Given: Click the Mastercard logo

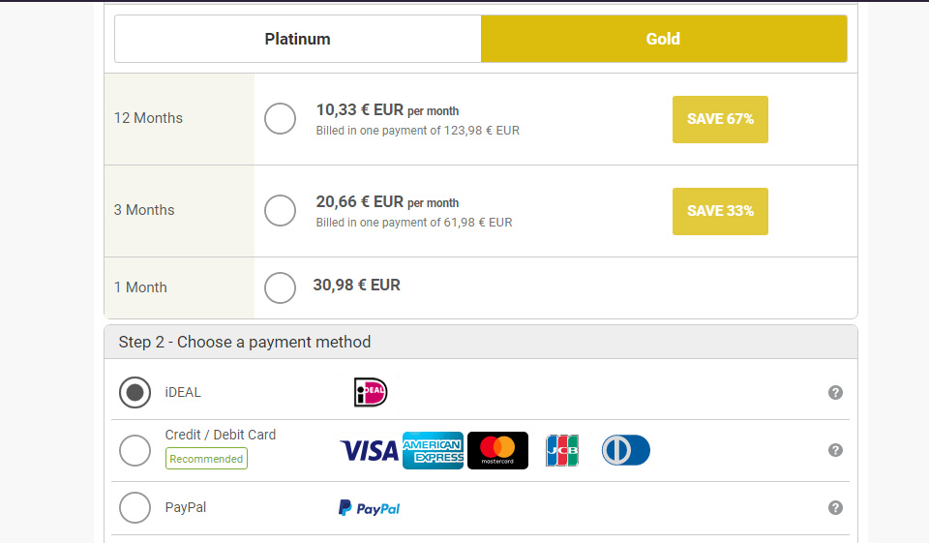Looking at the screenshot, I should click(x=497, y=450).
